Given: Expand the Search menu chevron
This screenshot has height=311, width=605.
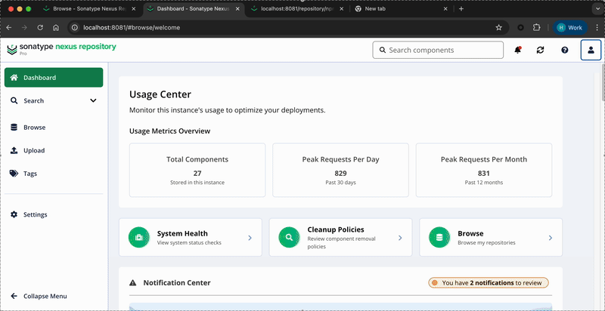Looking at the screenshot, I should 93,101.
